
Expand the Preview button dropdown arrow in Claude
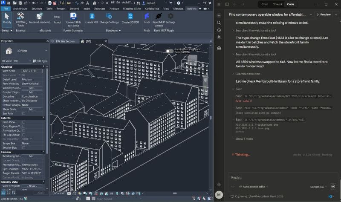335,14
